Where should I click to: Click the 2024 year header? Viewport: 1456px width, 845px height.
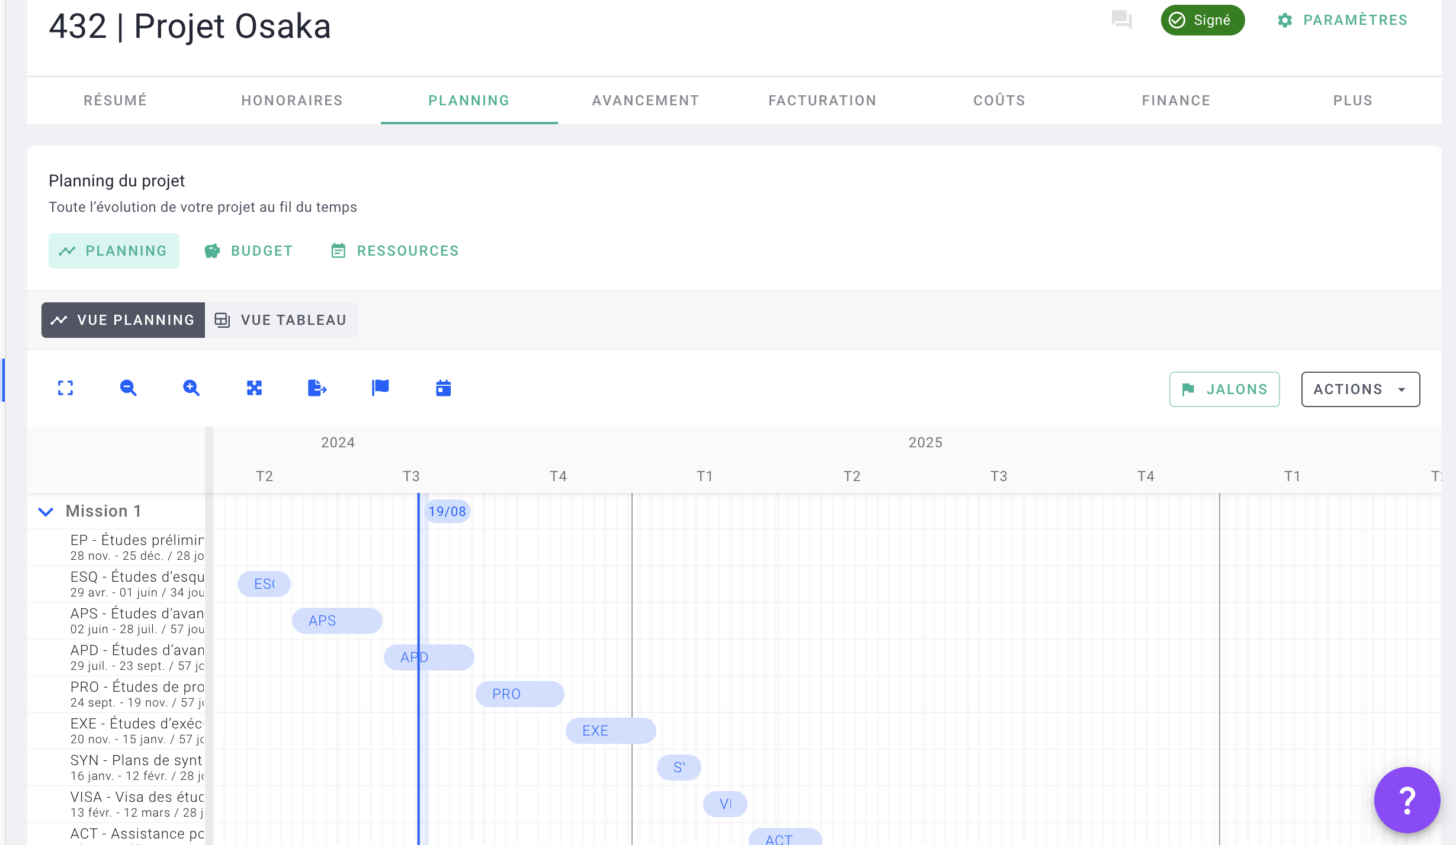[x=338, y=443]
